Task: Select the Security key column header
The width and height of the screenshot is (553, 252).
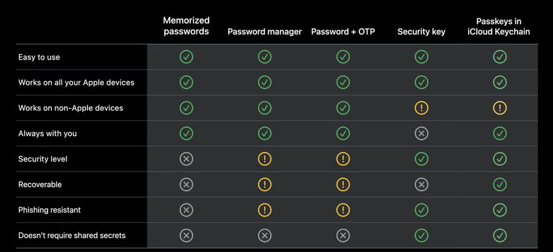Action: [x=421, y=32]
